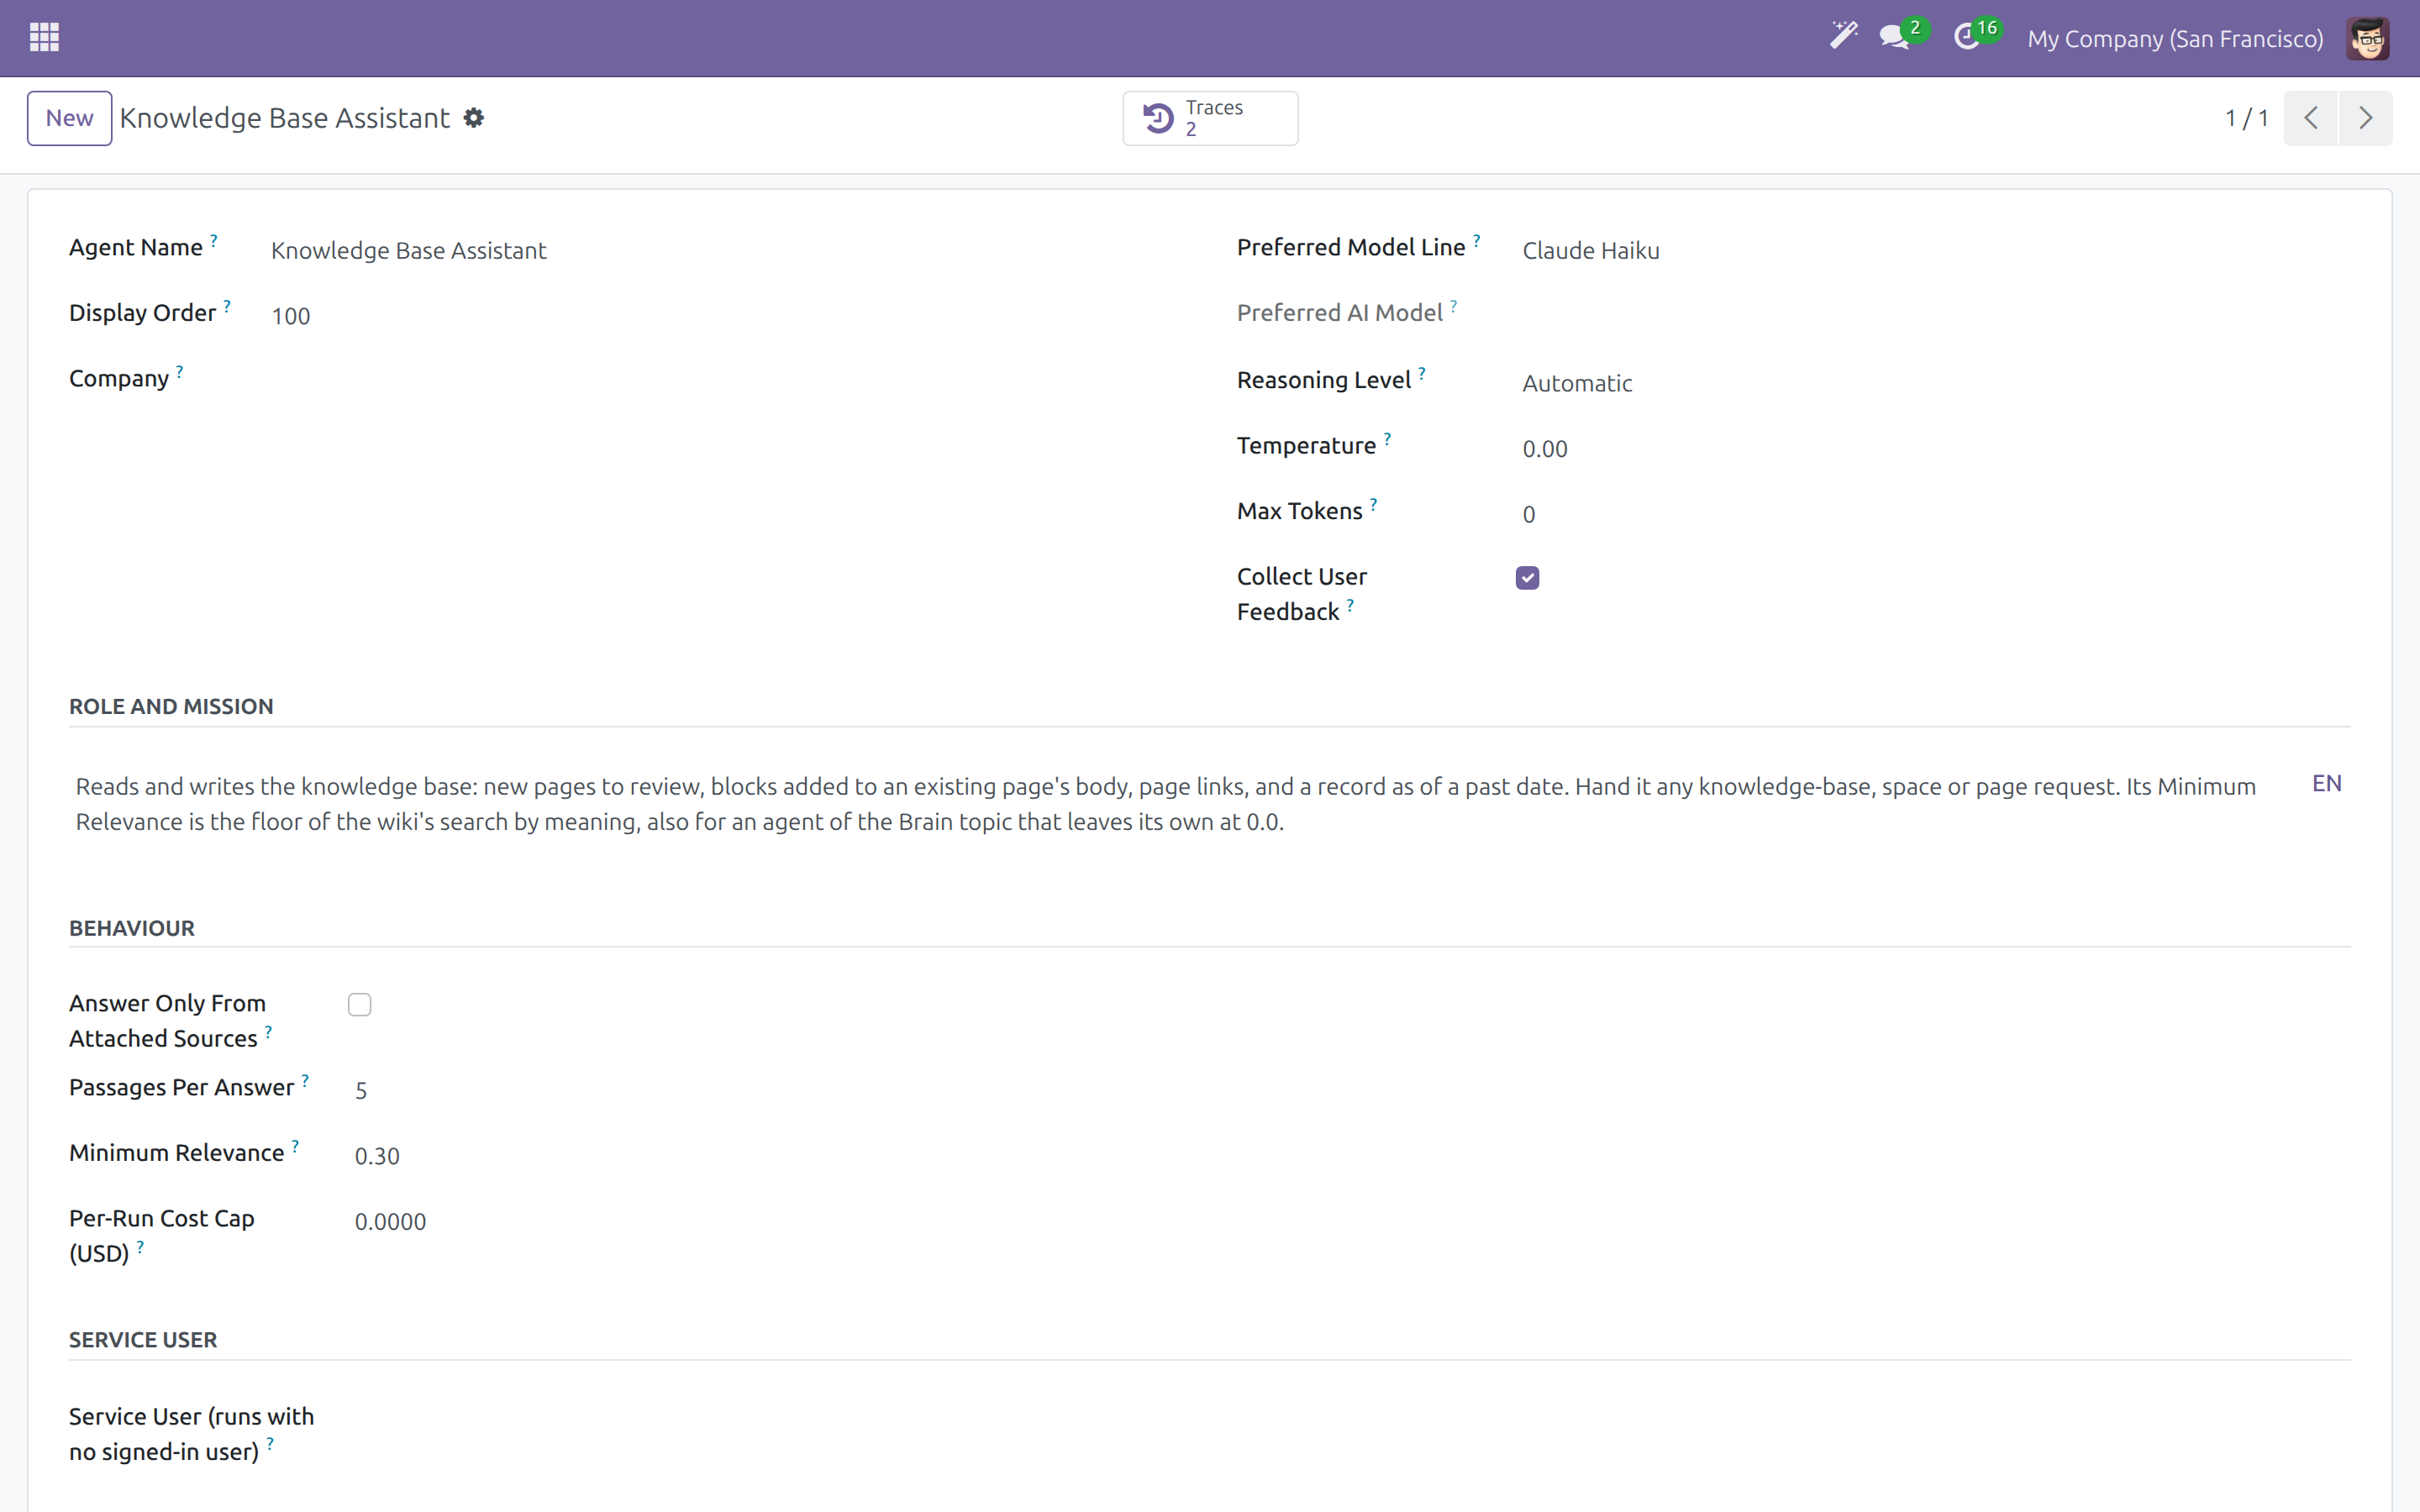Open the user avatar menu
This screenshot has width=2420, height=1512.
pos(2367,38)
